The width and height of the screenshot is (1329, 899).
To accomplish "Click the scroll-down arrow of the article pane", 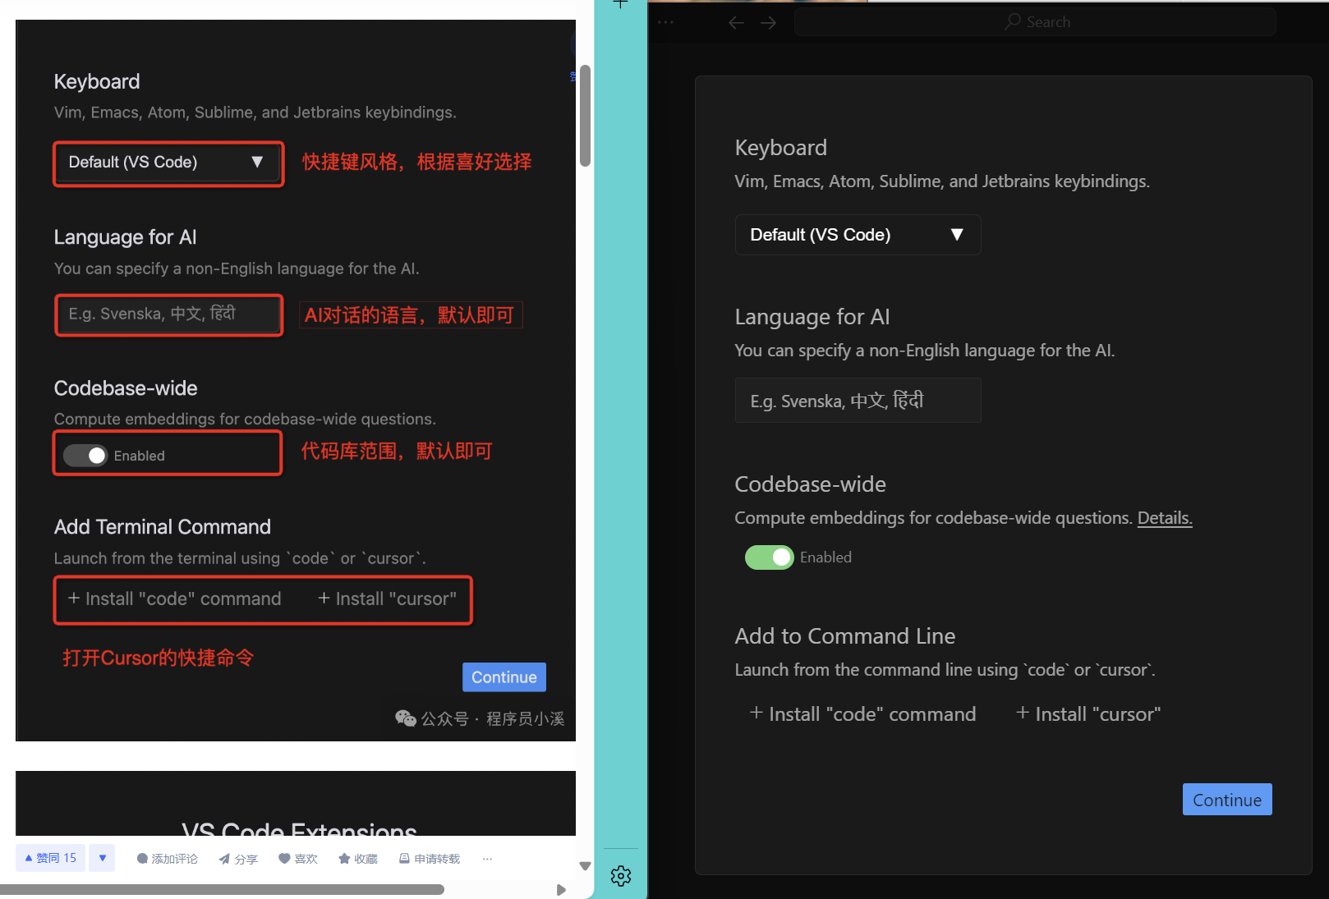I will [585, 865].
